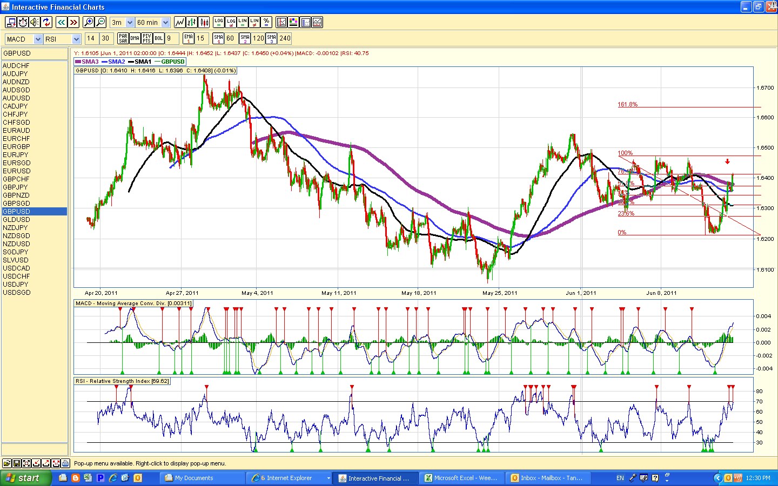The image size is (778, 486).
Task: Toggle LIN scale with green equals
Action: (243, 22)
